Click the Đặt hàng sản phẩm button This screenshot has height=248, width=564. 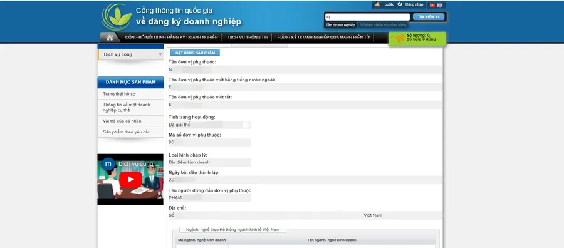195,53
